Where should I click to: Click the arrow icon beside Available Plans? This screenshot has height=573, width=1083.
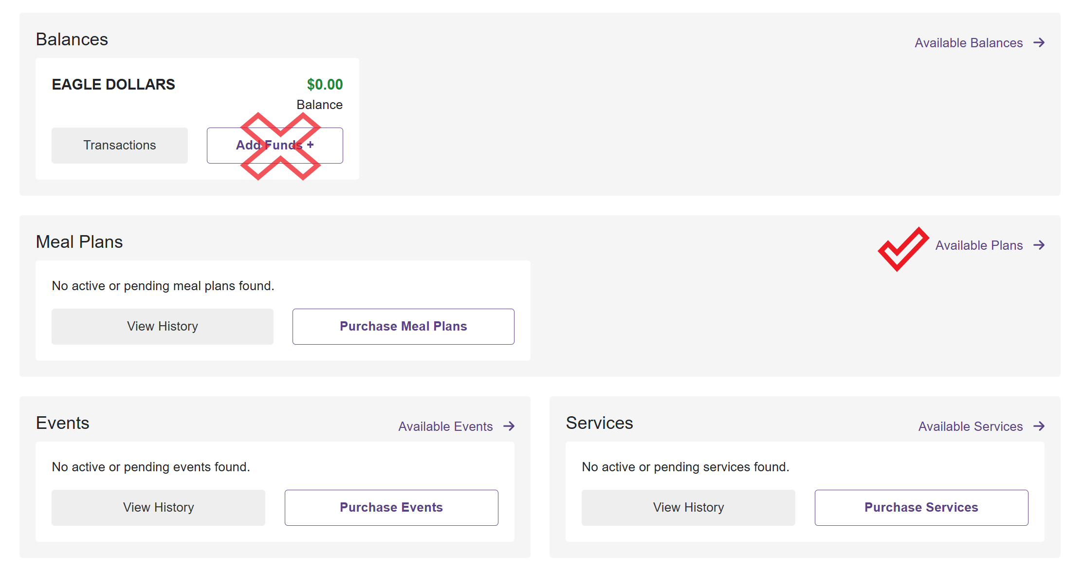(x=1039, y=245)
